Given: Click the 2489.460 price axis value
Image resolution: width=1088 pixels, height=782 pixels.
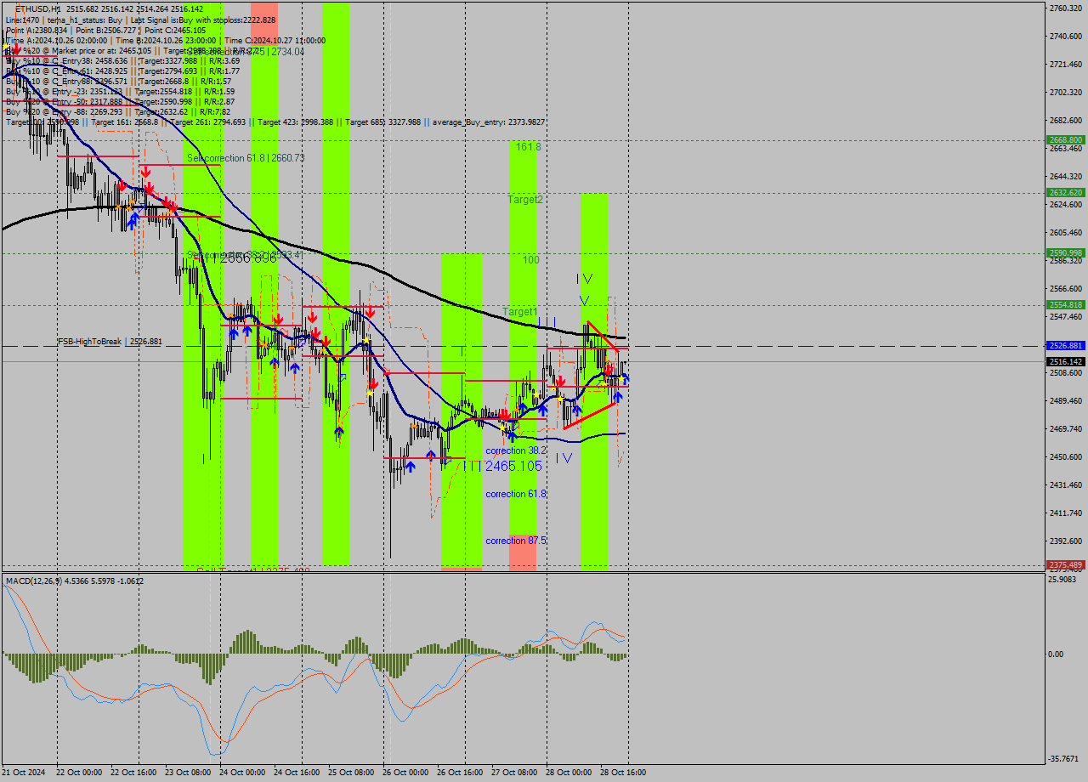Looking at the screenshot, I should pos(1066,400).
